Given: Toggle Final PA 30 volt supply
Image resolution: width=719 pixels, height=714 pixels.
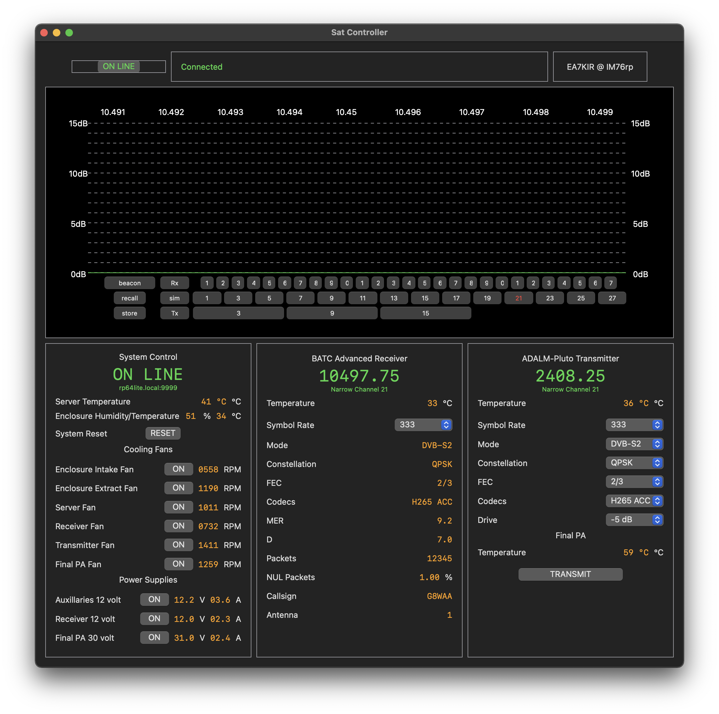Looking at the screenshot, I should [x=154, y=637].
